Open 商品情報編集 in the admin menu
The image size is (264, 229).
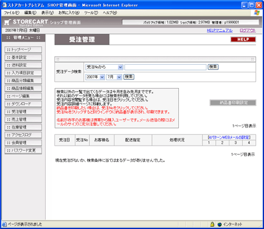[23, 89]
